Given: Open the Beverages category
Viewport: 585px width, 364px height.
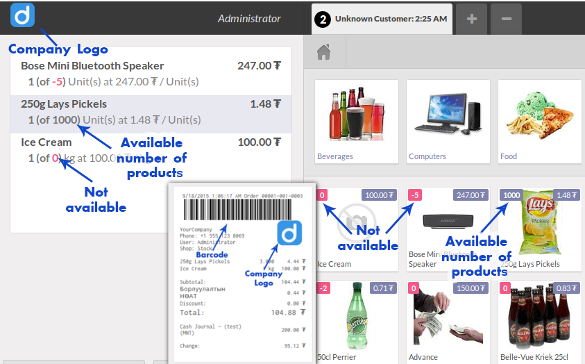Looking at the screenshot, I should (356, 122).
